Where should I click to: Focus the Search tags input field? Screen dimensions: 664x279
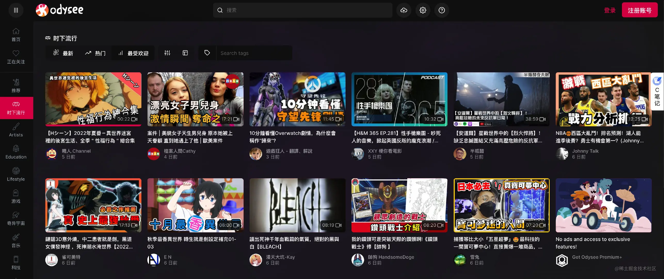[254, 53]
